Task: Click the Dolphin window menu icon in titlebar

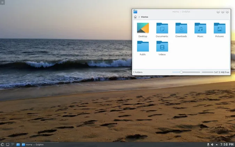Action: coord(135,11)
